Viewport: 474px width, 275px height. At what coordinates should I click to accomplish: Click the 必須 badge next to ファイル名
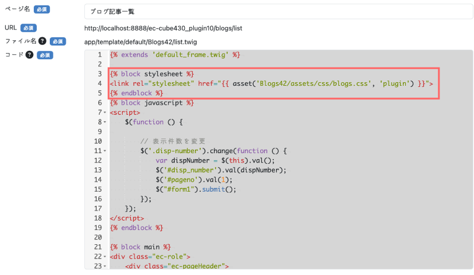click(57, 41)
